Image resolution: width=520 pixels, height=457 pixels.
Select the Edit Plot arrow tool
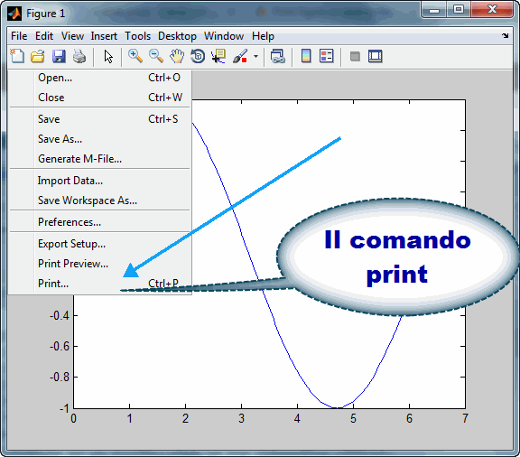tap(108, 56)
